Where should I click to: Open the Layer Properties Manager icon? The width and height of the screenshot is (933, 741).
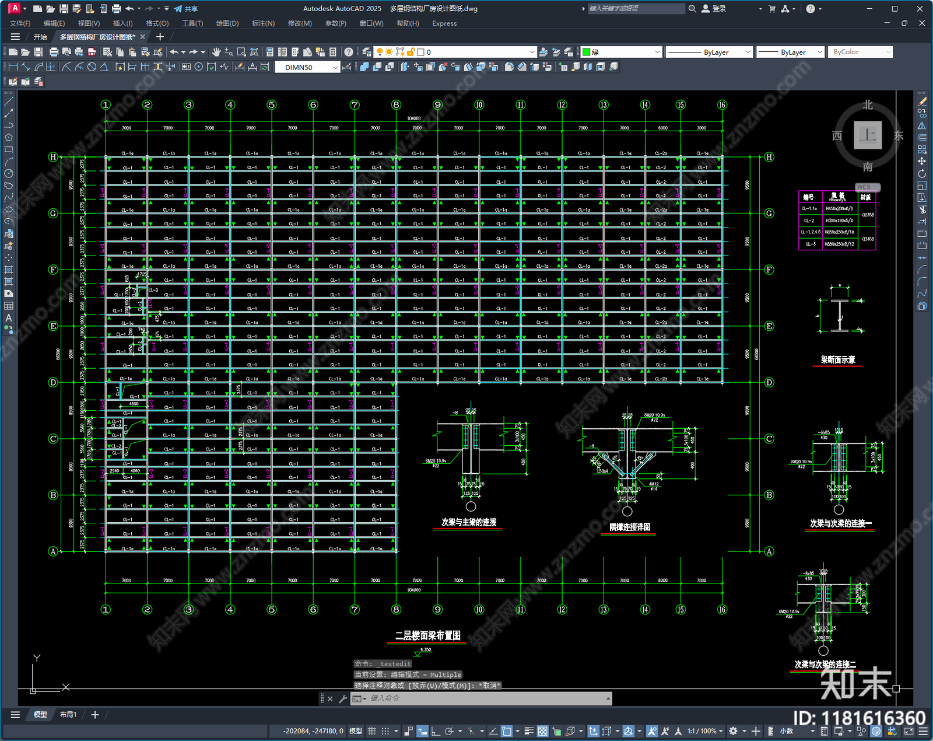tap(367, 52)
